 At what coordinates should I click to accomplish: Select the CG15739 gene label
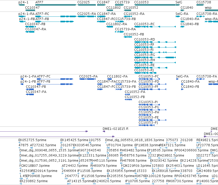[x=122, y=2]
